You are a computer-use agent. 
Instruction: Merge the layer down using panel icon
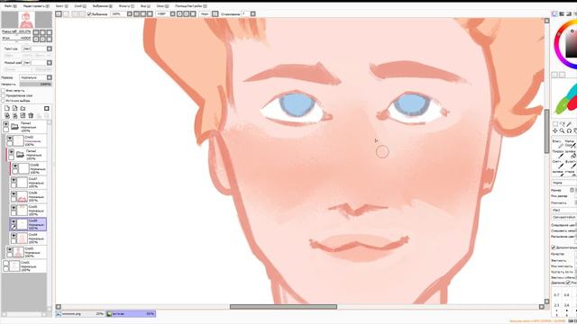click(14, 116)
